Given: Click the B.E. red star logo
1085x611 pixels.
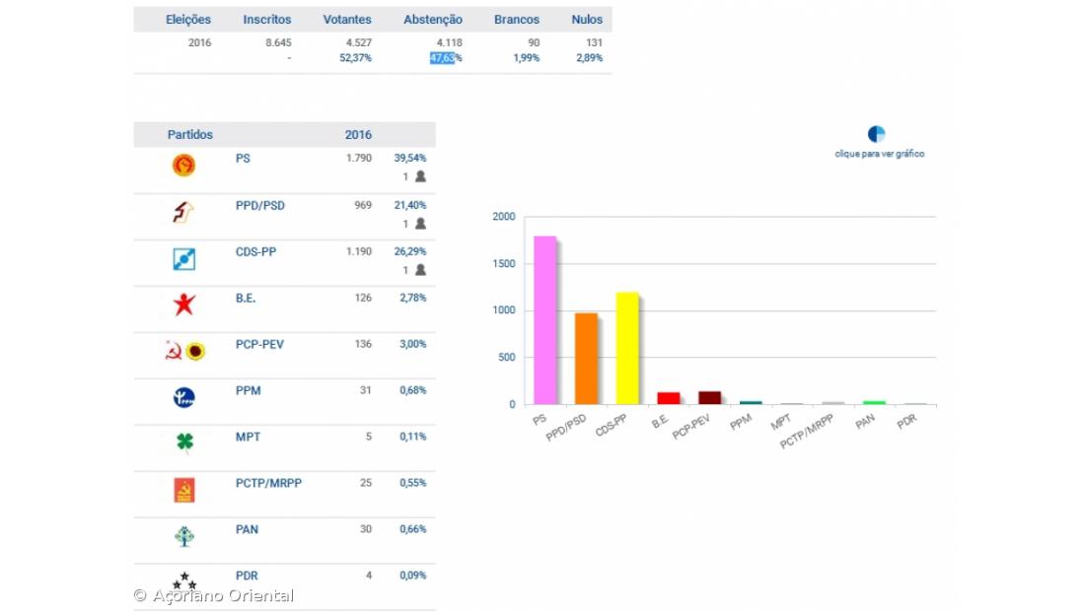Looking at the screenshot, I should (183, 305).
